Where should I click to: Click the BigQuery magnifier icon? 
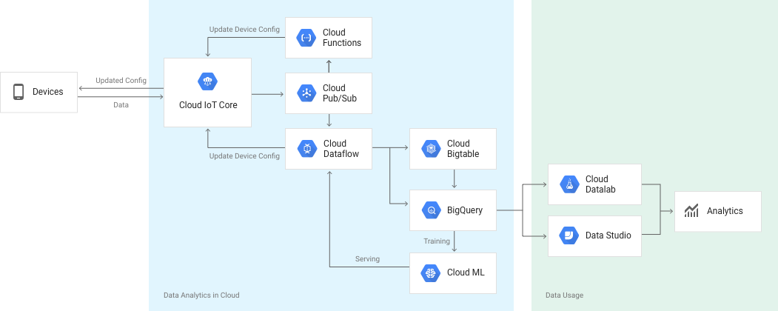(431, 210)
